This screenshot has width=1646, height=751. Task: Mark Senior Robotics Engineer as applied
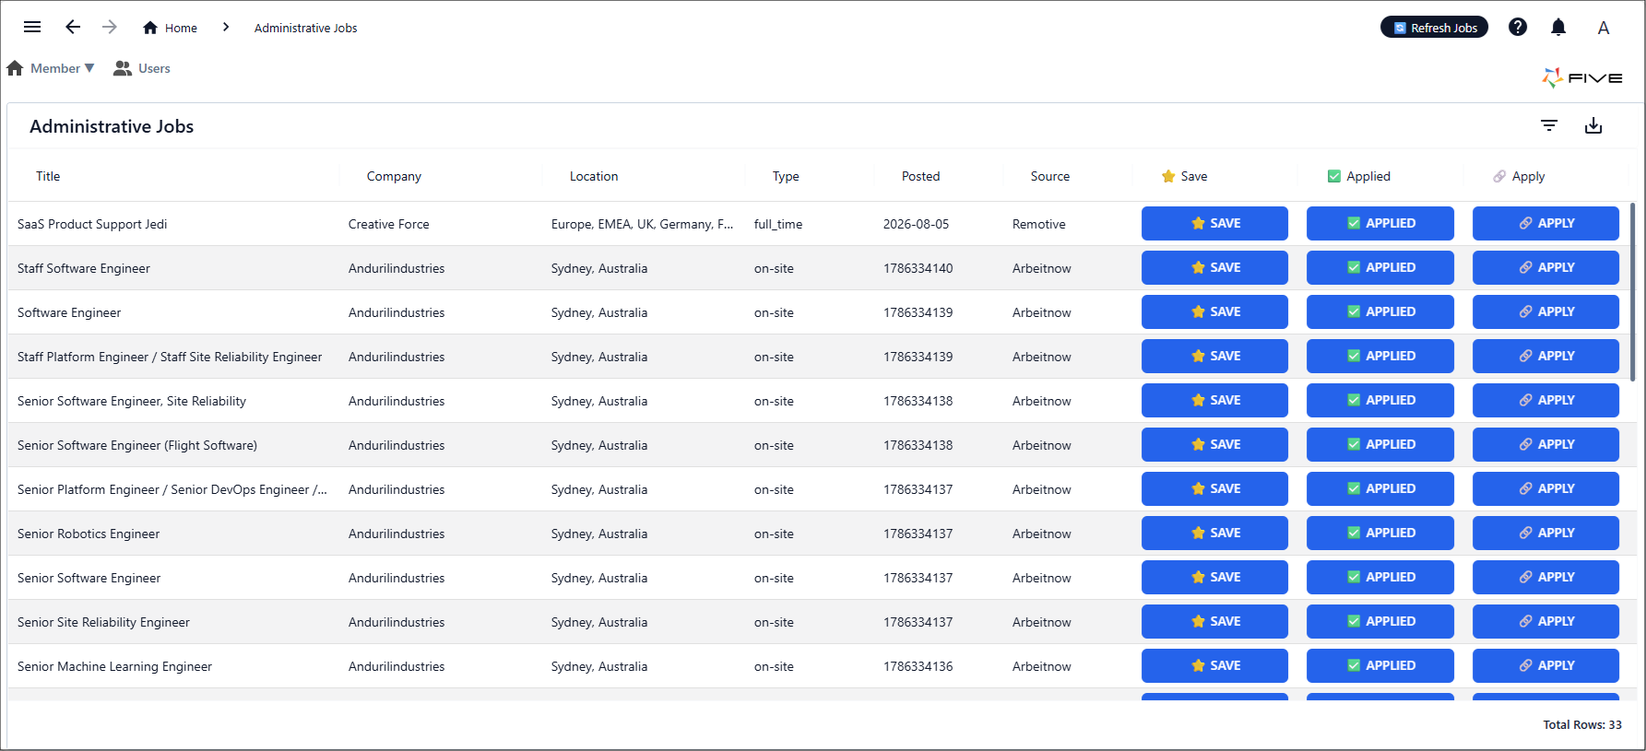[1380, 533]
